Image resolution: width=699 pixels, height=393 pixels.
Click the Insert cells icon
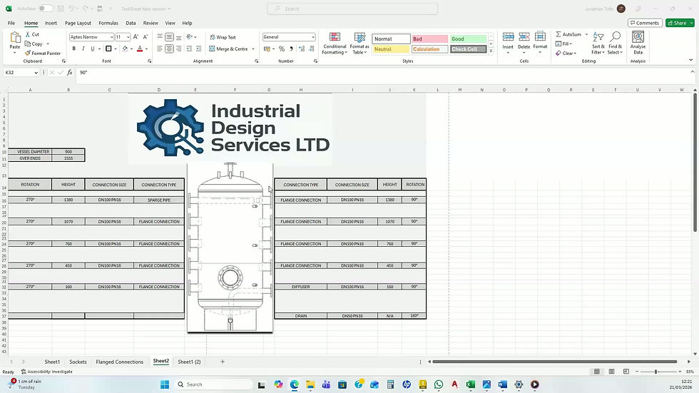(x=508, y=37)
